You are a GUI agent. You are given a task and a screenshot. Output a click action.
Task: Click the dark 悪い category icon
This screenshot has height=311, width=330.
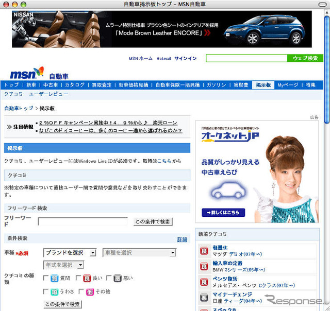(x=118, y=279)
